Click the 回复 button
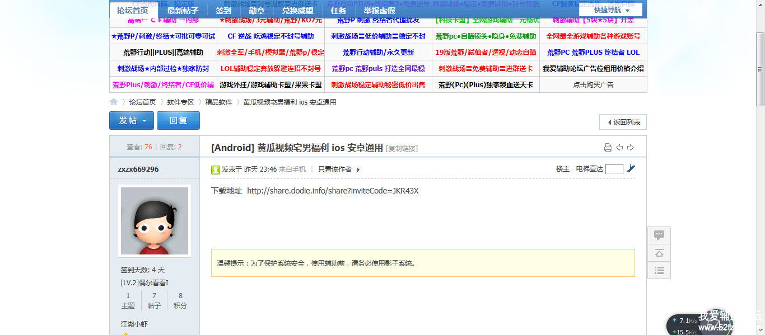 pyautogui.click(x=178, y=121)
